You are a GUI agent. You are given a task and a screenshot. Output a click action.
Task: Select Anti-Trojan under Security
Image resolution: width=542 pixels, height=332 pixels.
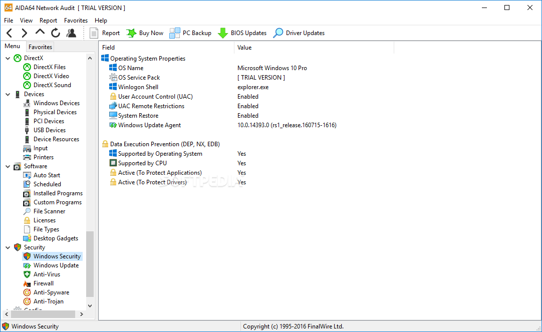click(43, 301)
